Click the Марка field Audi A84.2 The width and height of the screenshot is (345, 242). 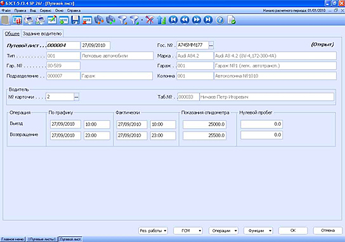tap(195, 56)
